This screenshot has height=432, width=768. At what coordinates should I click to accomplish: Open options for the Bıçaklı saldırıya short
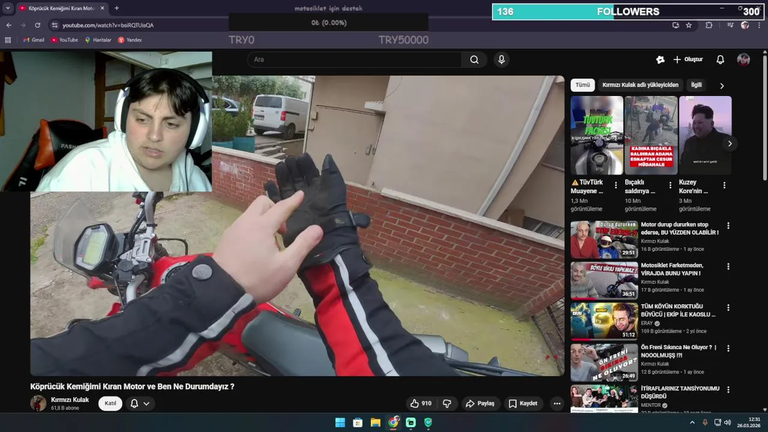(670, 185)
